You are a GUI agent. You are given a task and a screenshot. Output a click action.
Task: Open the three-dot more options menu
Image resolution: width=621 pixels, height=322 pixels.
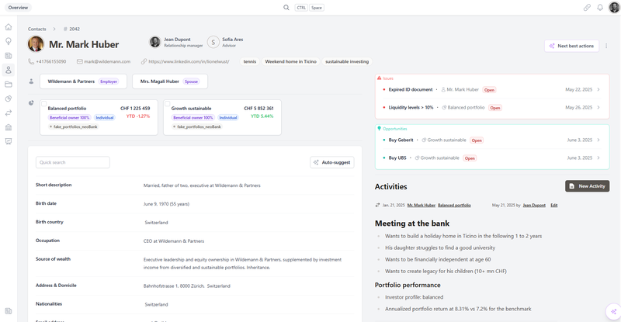(608, 46)
